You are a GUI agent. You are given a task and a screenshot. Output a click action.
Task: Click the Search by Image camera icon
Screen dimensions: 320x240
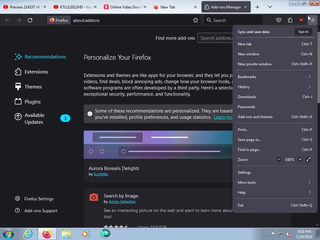click(94, 197)
